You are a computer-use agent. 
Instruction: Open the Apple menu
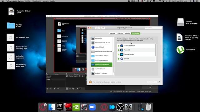pos(3,1)
